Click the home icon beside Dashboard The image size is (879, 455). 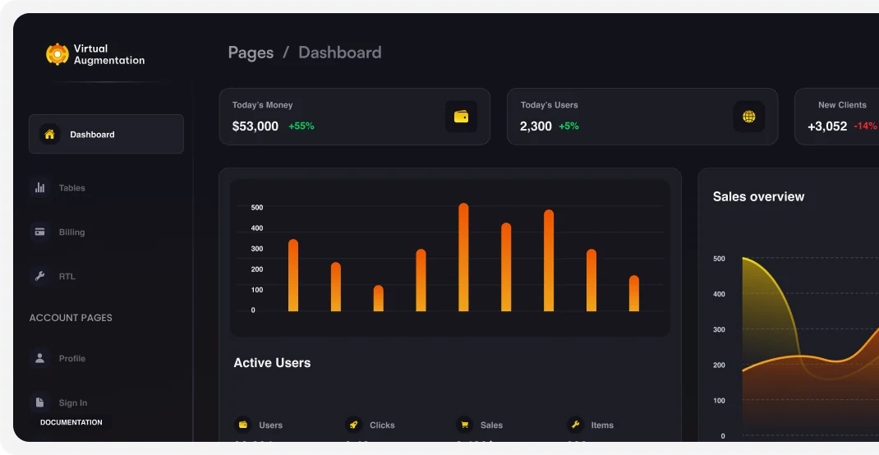pyautogui.click(x=49, y=135)
